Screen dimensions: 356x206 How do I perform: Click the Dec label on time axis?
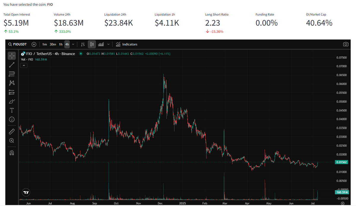click(x=160, y=203)
